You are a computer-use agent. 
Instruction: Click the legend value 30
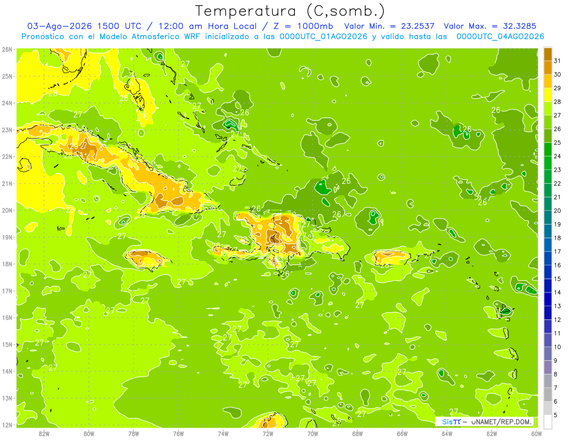pos(558,75)
